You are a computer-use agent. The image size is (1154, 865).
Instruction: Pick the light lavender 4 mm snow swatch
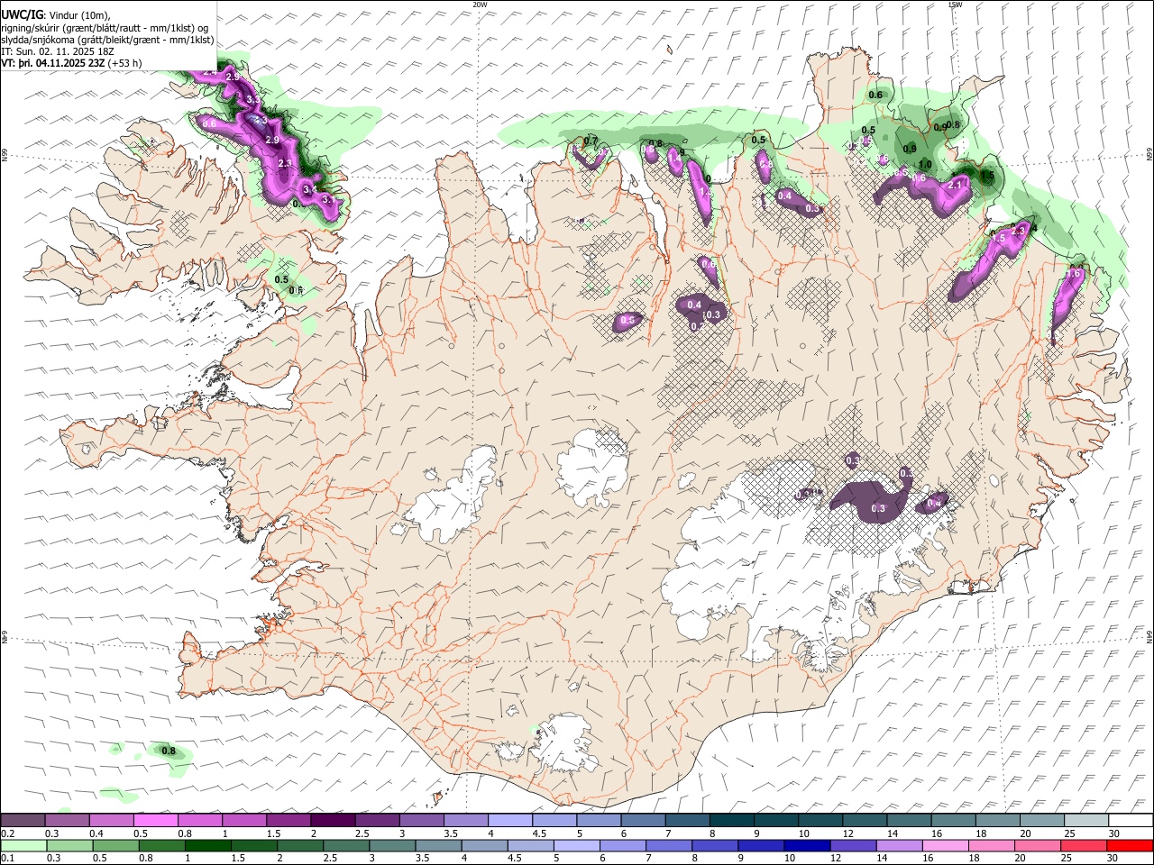point(509,820)
